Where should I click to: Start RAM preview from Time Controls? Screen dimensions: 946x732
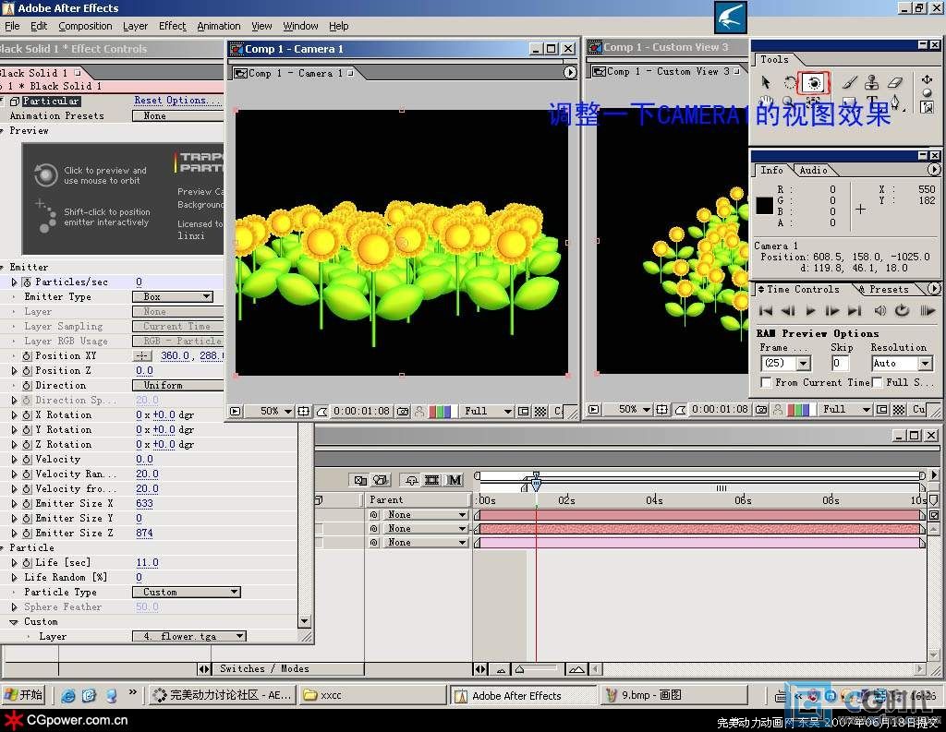point(928,311)
